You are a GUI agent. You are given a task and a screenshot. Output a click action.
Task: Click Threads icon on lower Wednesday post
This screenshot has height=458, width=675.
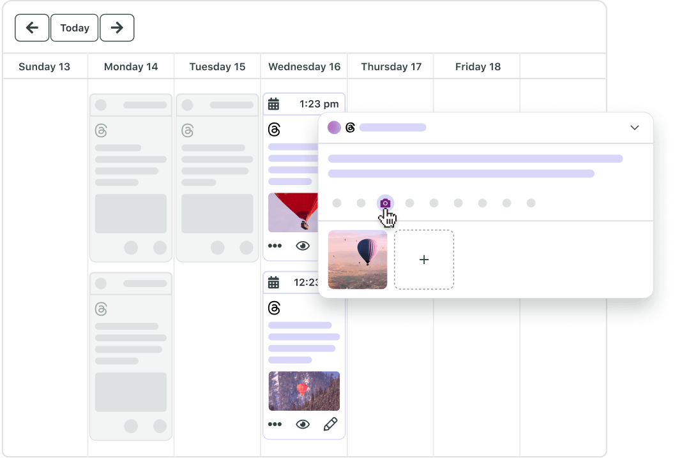tap(274, 308)
